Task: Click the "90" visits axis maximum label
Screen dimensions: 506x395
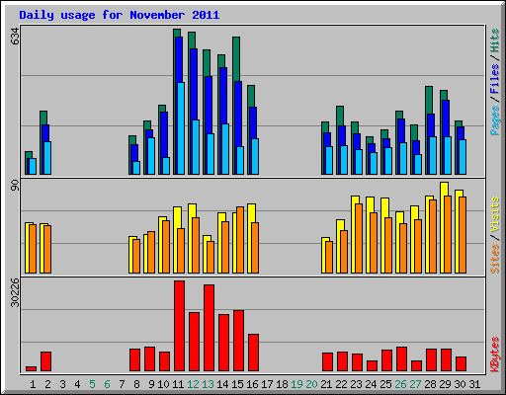Action: tap(15, 186)
